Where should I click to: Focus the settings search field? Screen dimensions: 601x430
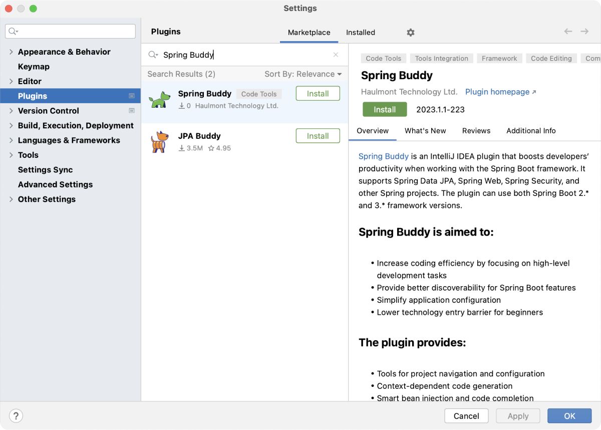pyautogui.click(x=70, y=31)
